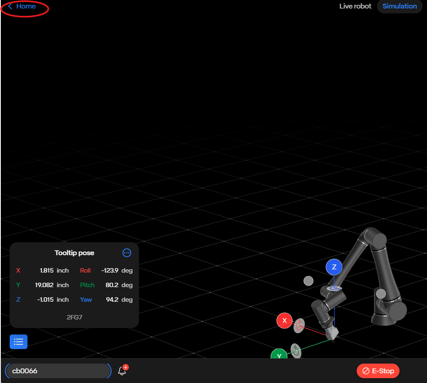Click the Pitch label in pose panel
The image size is (427, 383).
87,285
